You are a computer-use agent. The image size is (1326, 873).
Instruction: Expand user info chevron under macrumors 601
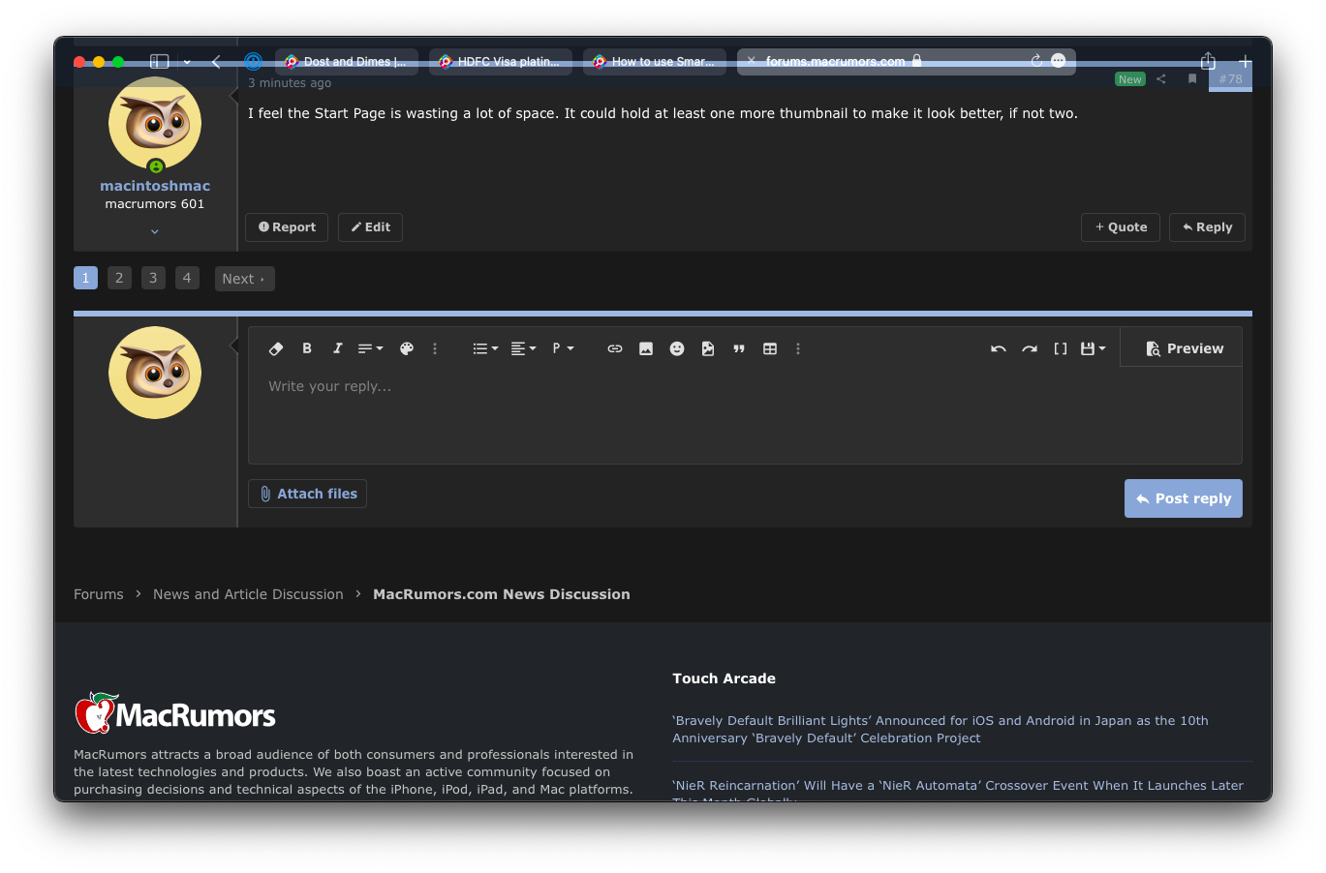(x=155, y=231)
